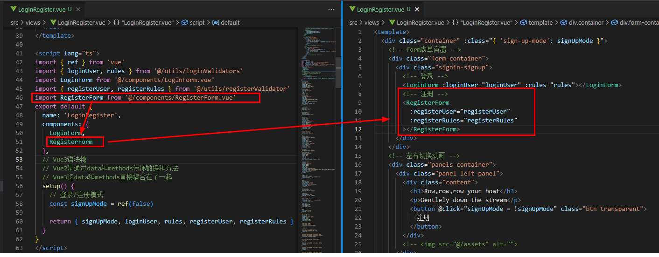Click line number 20 in right editor
This screenshot has height=257, width=659.
[358, 200]
